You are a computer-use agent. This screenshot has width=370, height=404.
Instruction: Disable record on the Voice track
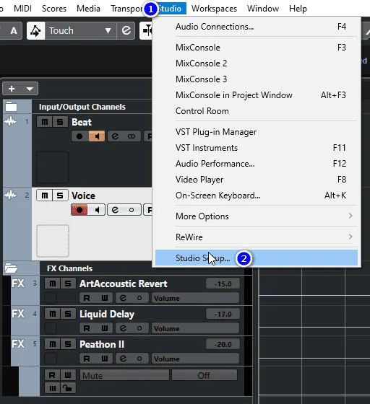(x=79, y=210)
